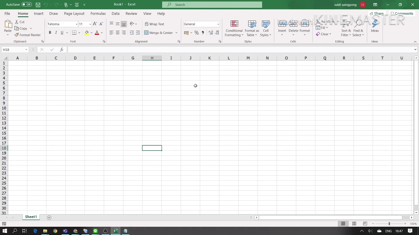Image resolution: width=419 pixels, height=235 pixels.
Task: Open the font size dropdown
Action: [x=90, y=24]
